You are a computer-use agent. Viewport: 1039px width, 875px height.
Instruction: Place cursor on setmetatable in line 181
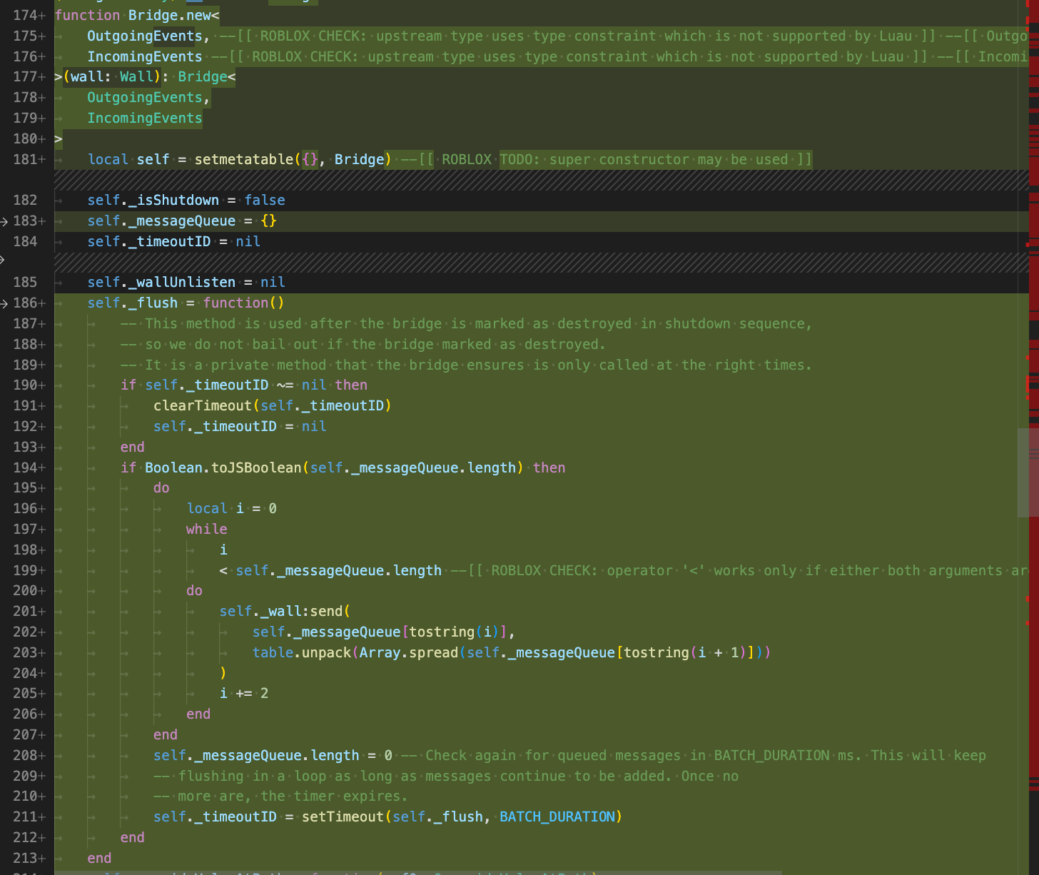[x=243, y=159]
